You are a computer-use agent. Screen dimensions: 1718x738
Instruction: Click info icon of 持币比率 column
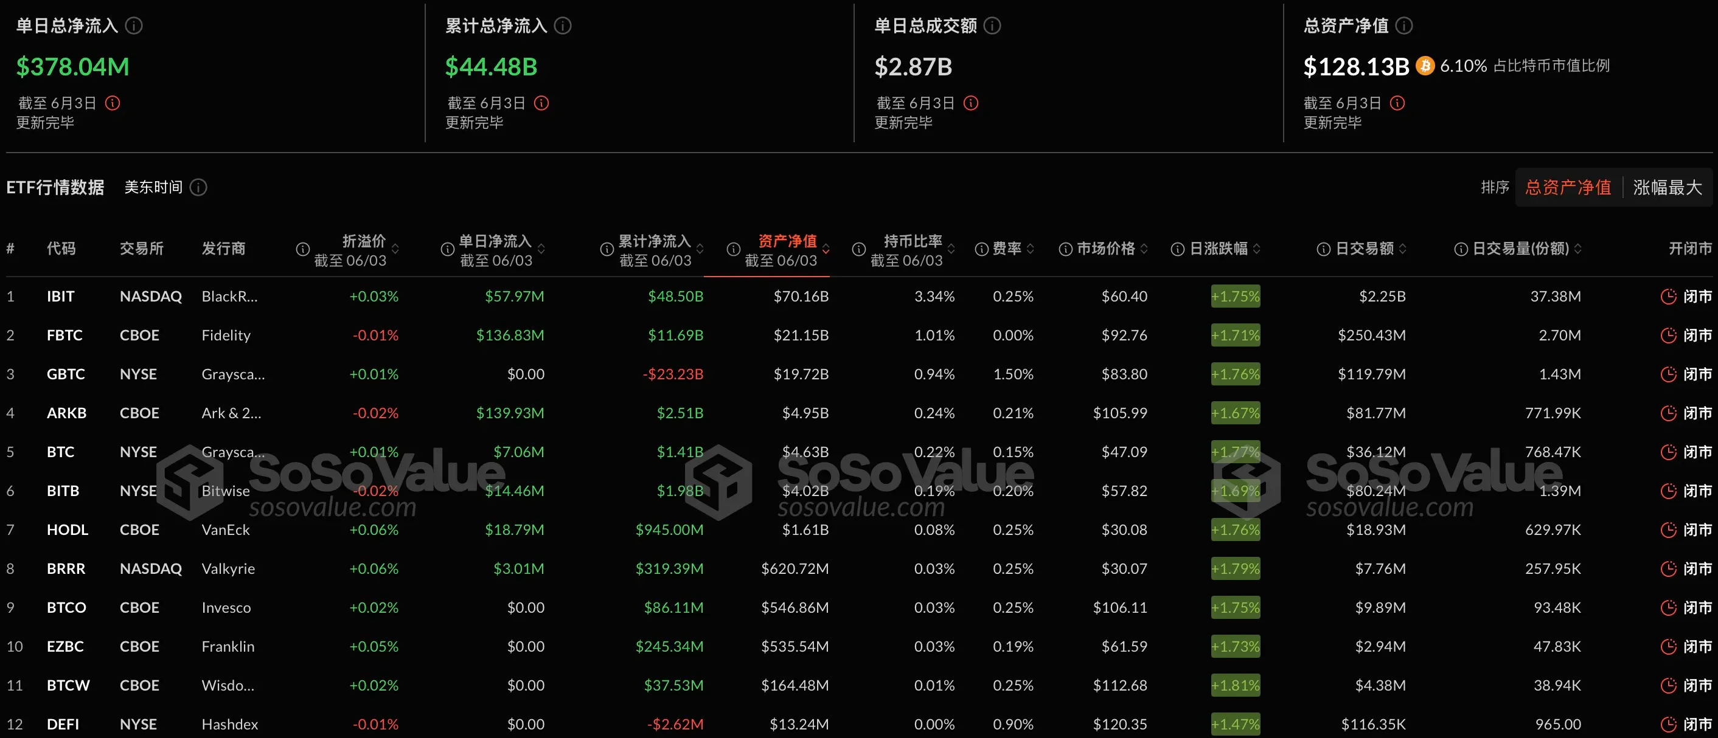859,249
